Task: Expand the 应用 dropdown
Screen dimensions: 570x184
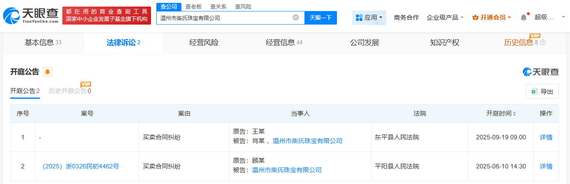Action: tap(369, 18)
